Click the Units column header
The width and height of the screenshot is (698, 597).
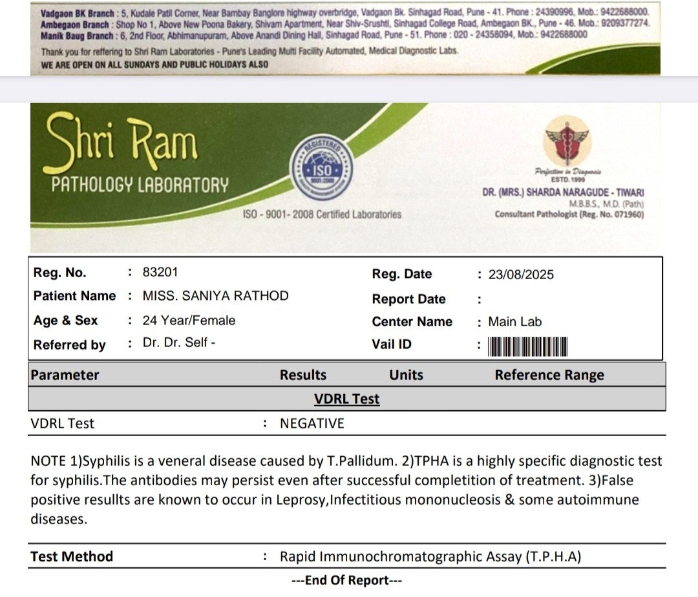point(406,375)
